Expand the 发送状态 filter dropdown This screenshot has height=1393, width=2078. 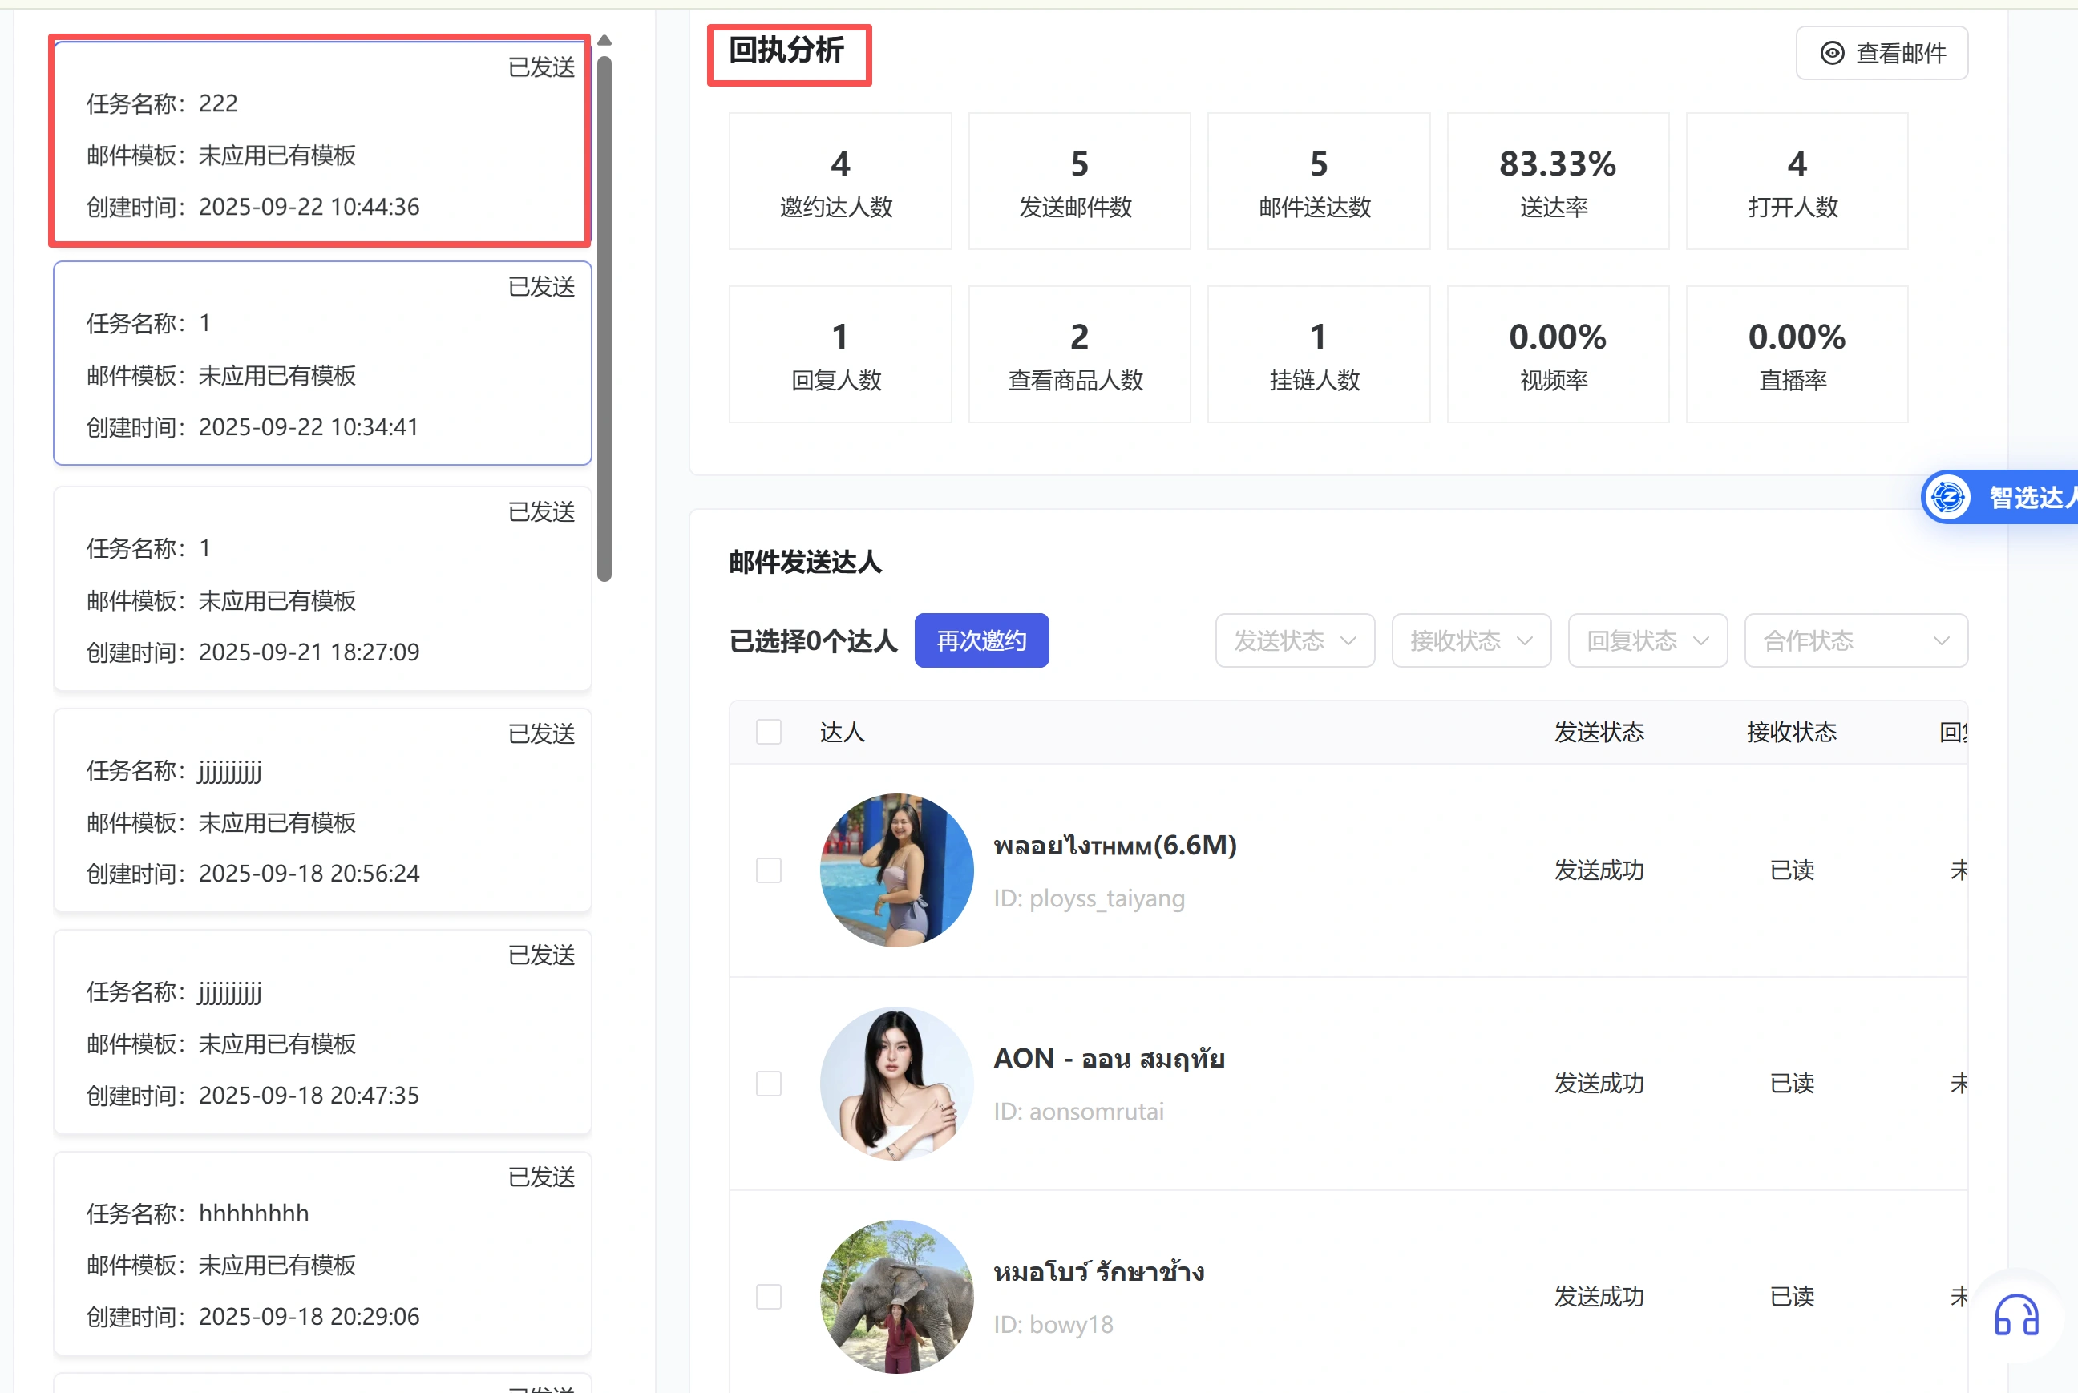[x=1295, y=640]
